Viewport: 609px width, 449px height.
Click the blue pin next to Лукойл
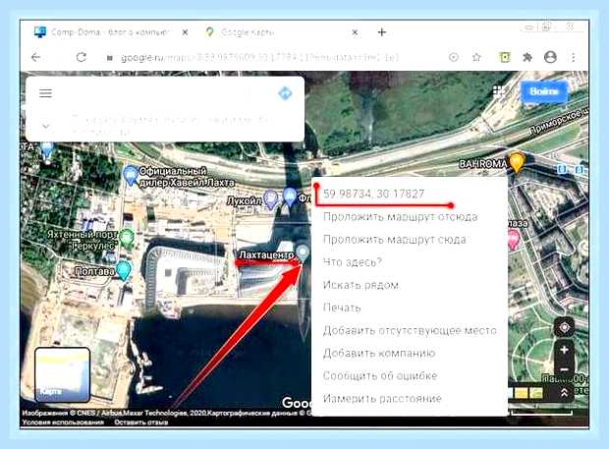click(290, 196)
